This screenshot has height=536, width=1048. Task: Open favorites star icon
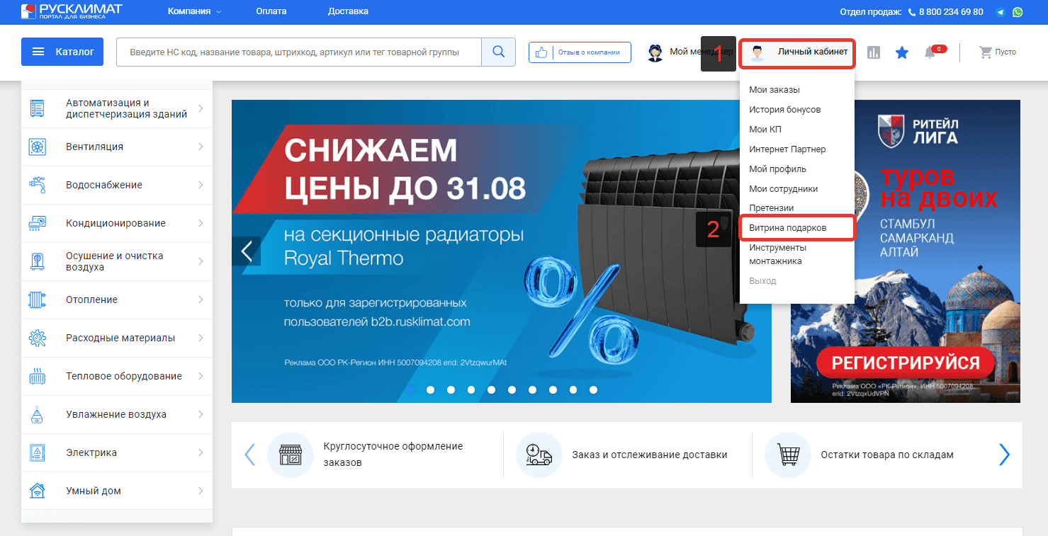pyautogui.click(x=902, y=52)
